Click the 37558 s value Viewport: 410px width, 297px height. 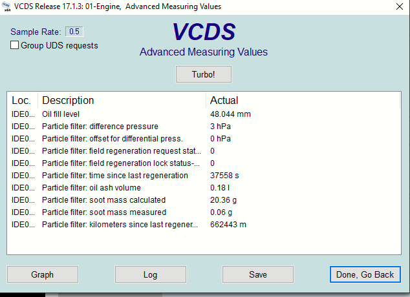[x=224, y=176]
